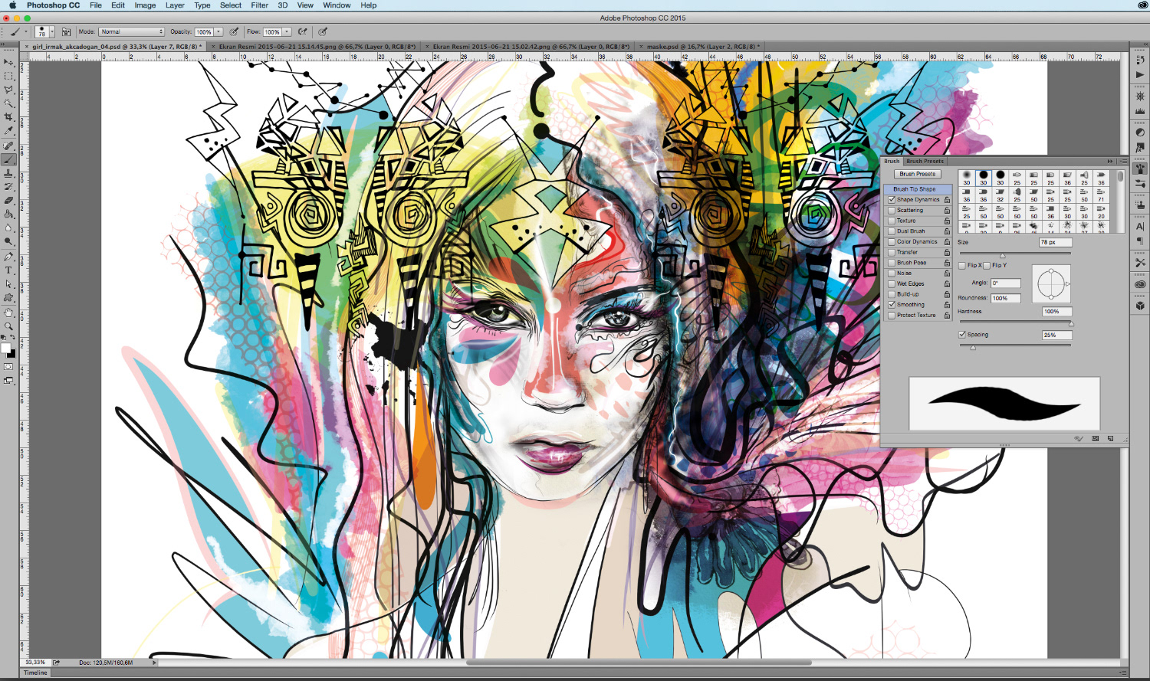The width and height of the screenshot is (1150, 681).
Task: Select Brush Tip Shape section
Action: click(x=918, y=189)
